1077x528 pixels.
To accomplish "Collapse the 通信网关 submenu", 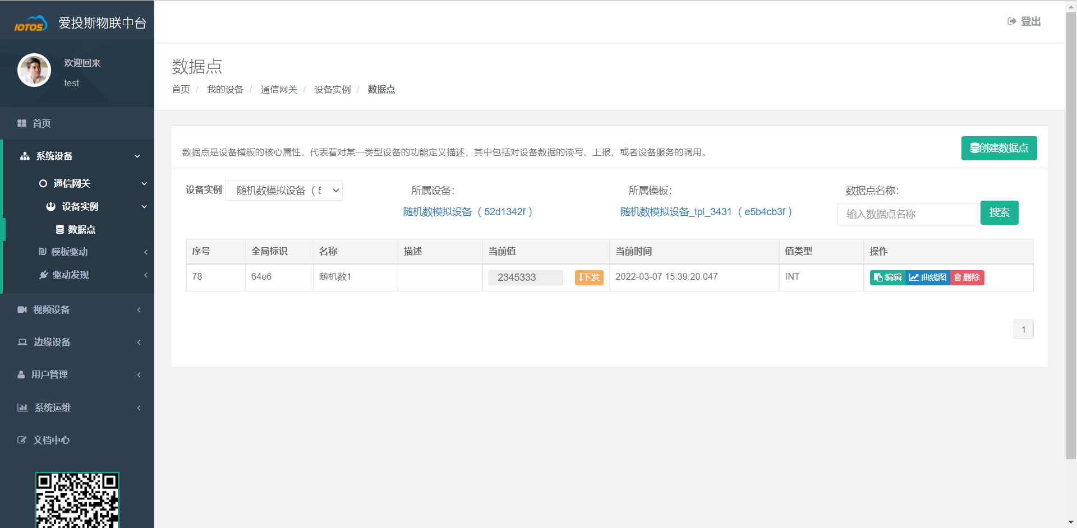I will point(144,184).
